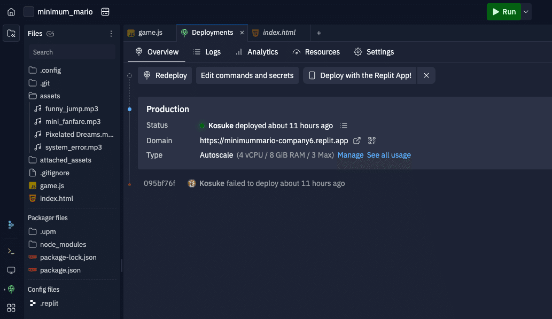Open the index.html editor tab

pos(279,33)
